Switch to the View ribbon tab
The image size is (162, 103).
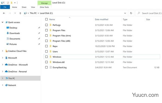point(33,7)
